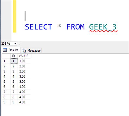Select the ID cell in row 1
Screen dimensions: 129x116
pyautogui.click(x=14, y=61)
